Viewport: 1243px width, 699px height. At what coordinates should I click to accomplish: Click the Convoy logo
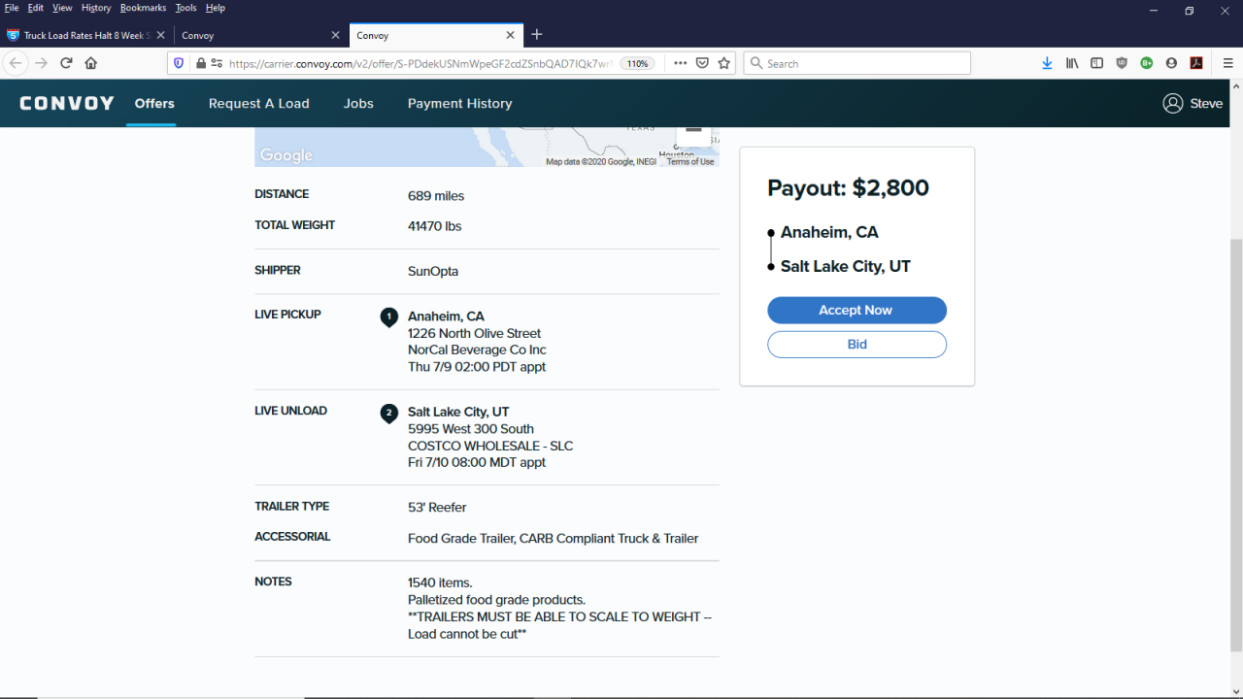[x=67, y=103]
